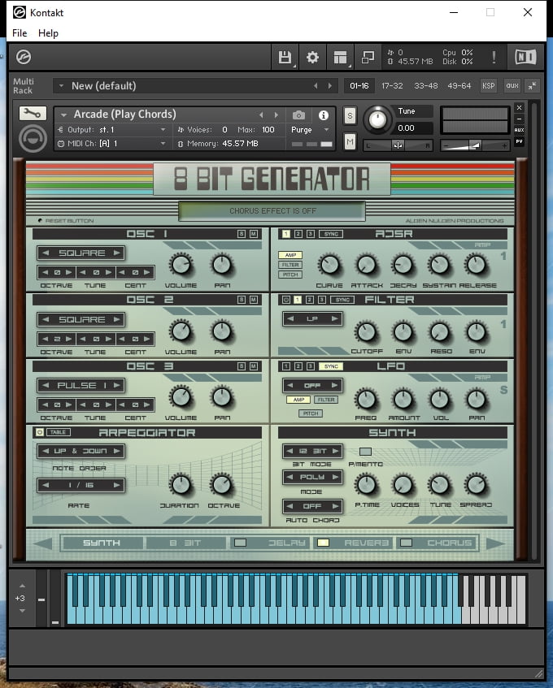Click the filter CUTOFF knob
Viewport: 553px width, 688px height.
366,332
